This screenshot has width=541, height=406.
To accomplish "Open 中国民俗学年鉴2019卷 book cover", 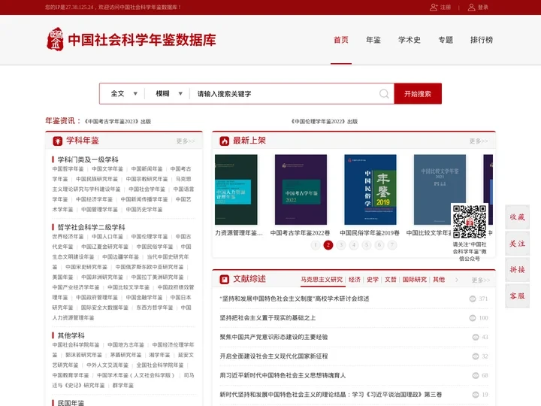I will (x=370, y=189).
